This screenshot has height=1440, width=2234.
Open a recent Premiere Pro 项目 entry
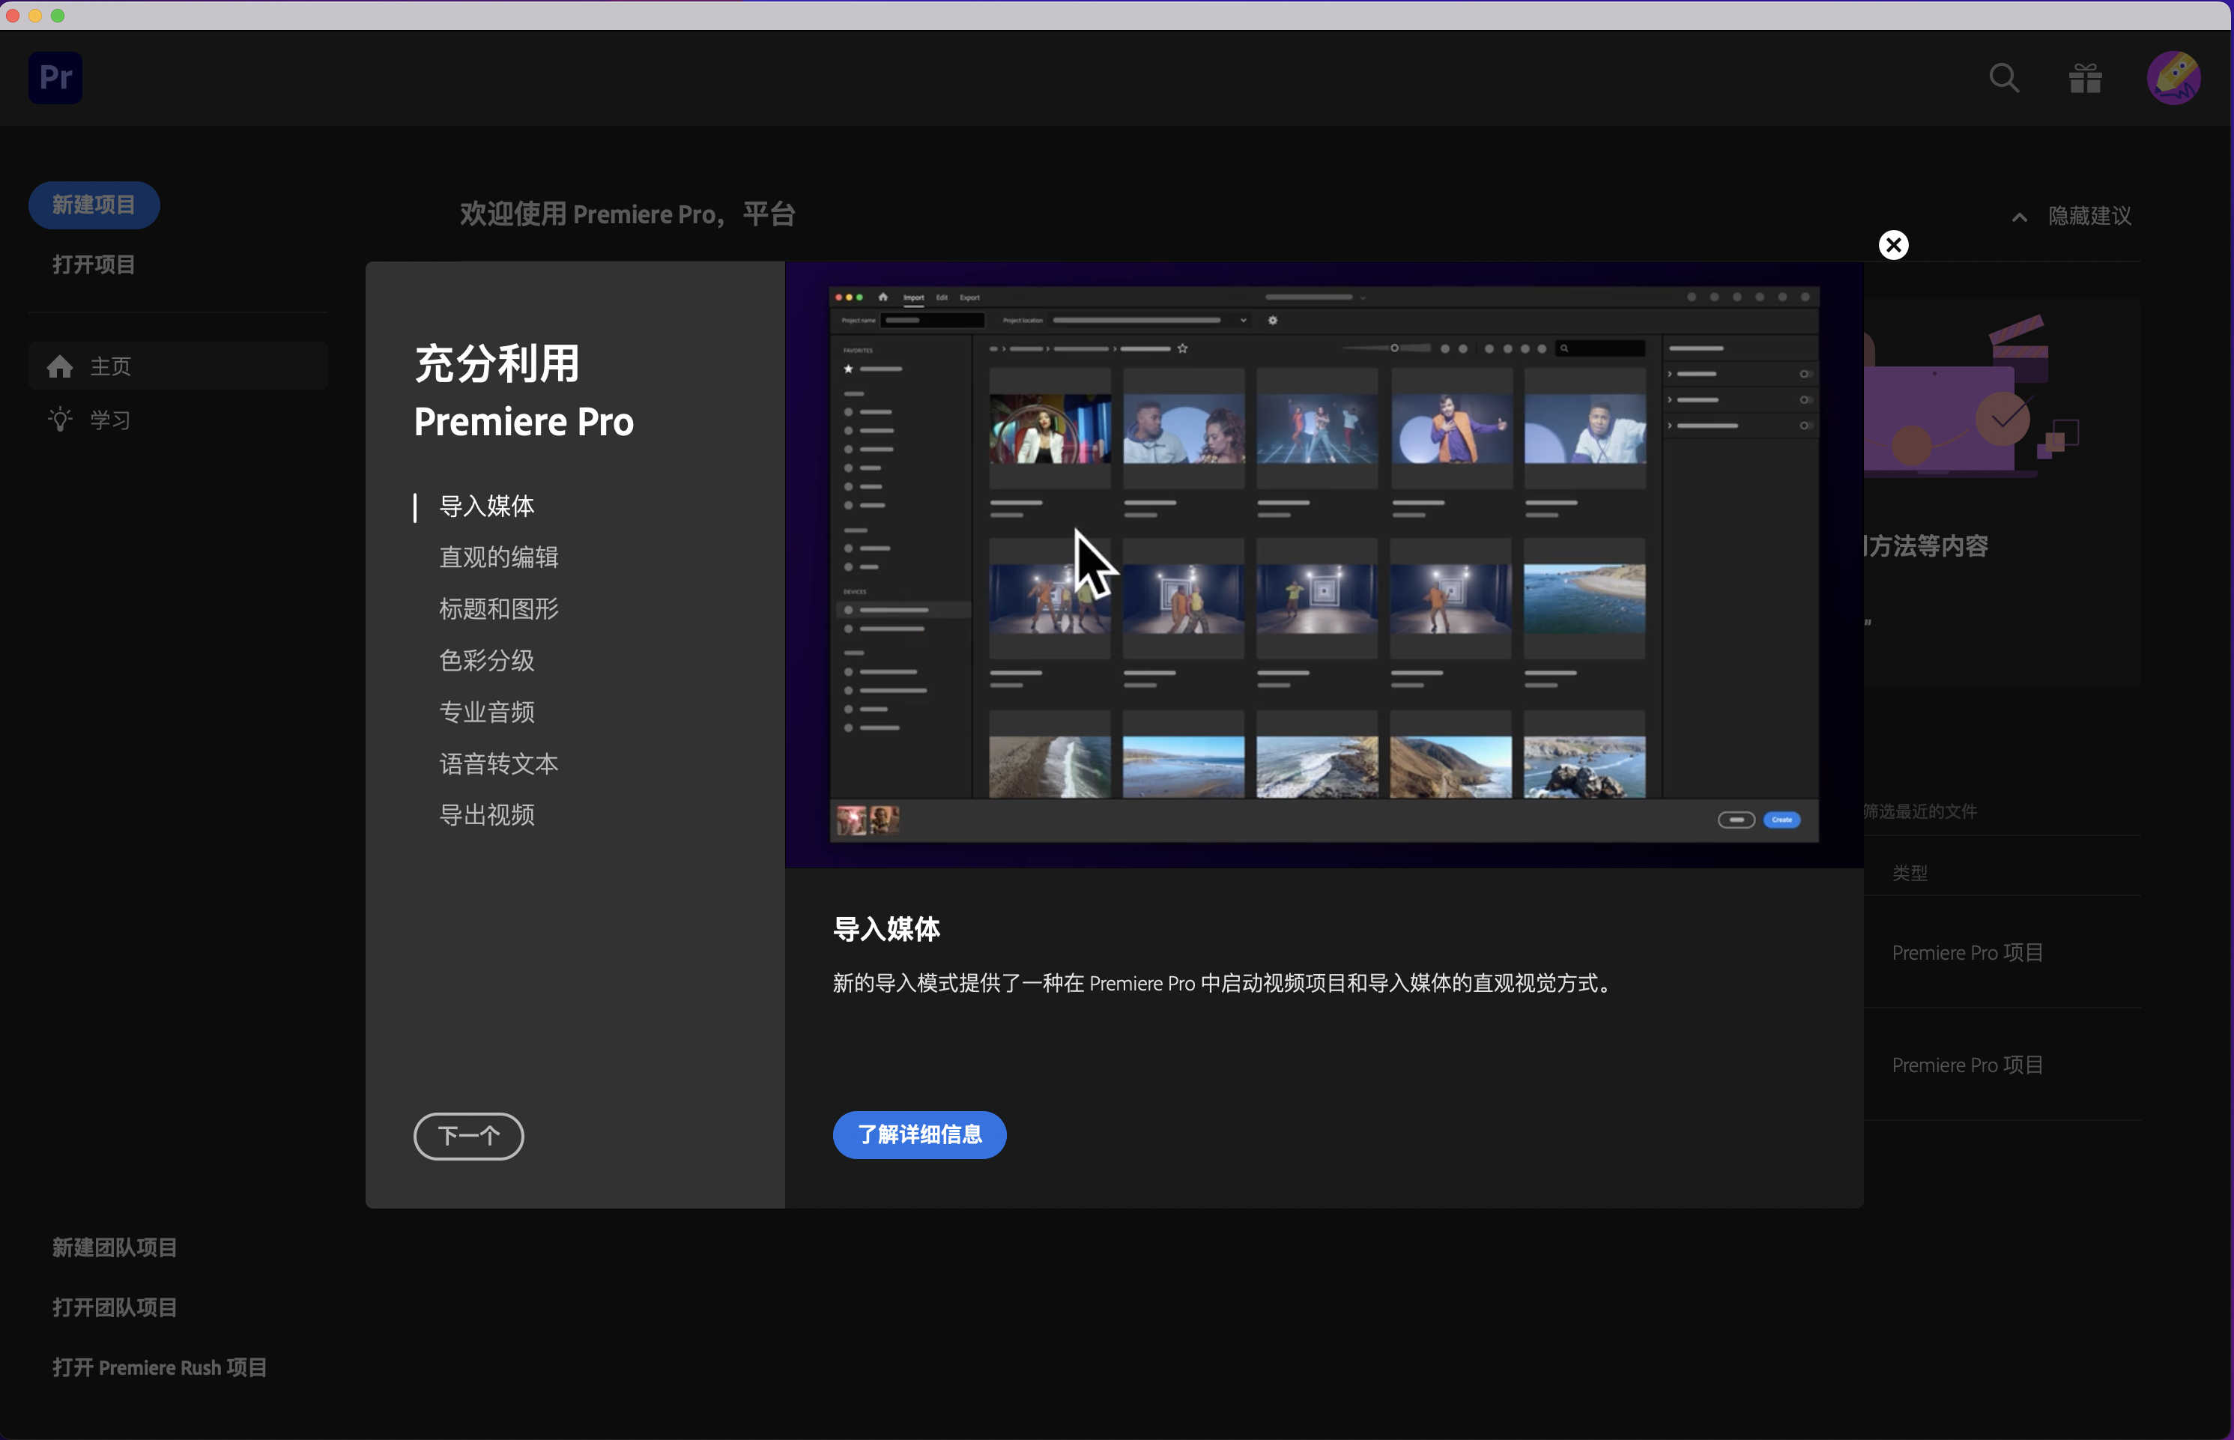point(1966,953)
